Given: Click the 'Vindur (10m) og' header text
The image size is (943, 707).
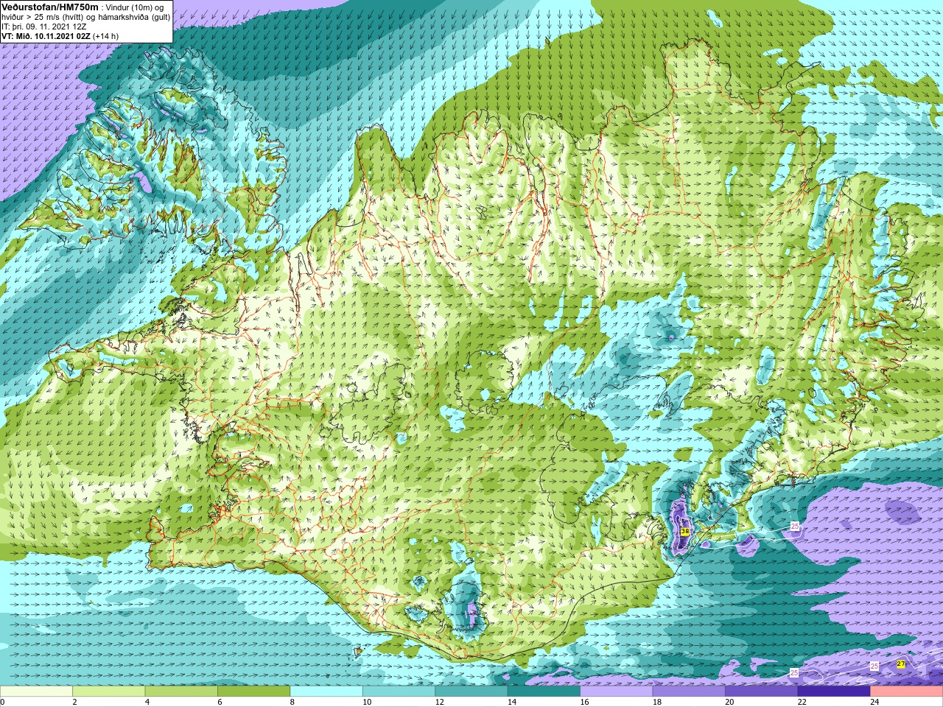Looking at the screenshot, I should pyautogui.click(x=135, y=7).
